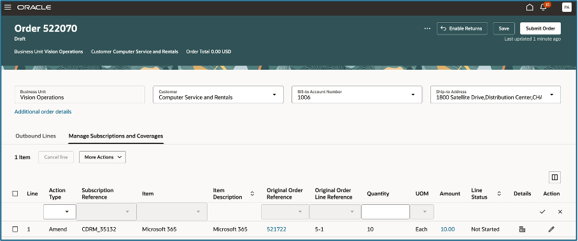Viewport: 578px width, 241px height.
Task: Open original order 521722 link
Action: click(x=276, y=229)
